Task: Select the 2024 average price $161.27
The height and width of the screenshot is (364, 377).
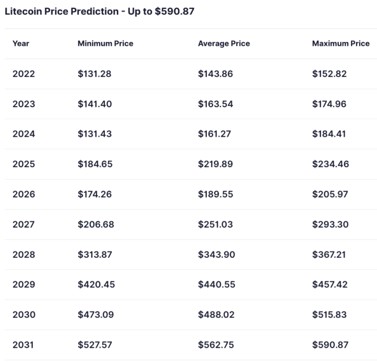Action: point(215,134)
